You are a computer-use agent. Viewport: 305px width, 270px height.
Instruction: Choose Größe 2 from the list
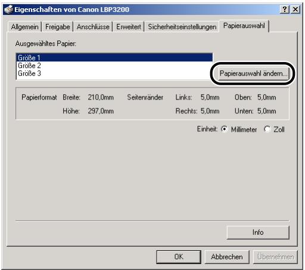pos(114,66)
